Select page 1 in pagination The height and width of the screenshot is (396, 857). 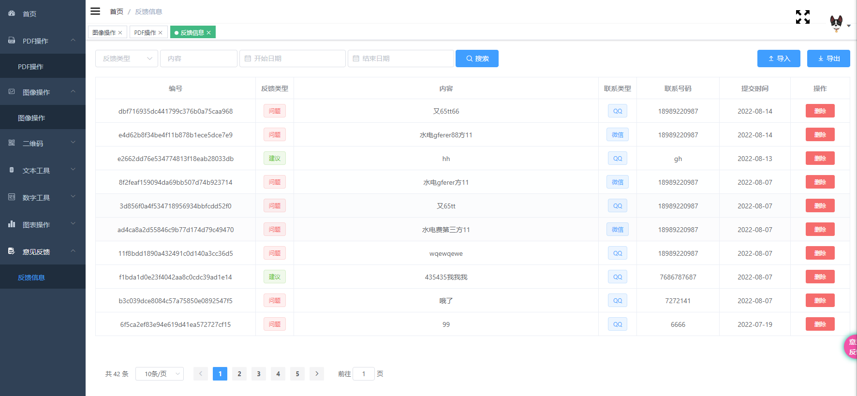[x=220, y=374]
